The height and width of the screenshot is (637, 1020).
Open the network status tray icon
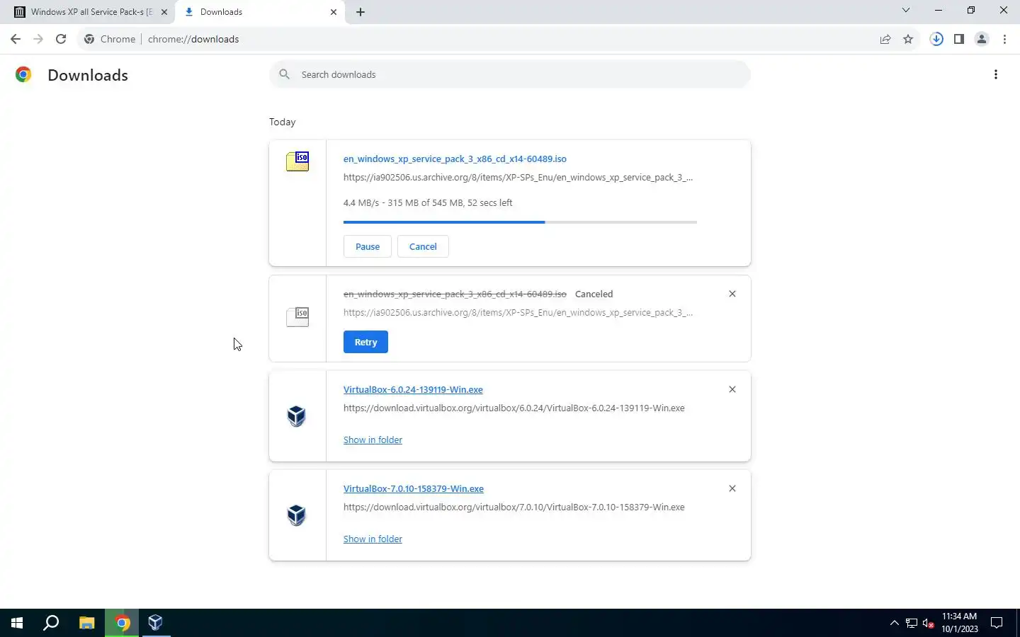pyautogui.click(x=912, y=623)
